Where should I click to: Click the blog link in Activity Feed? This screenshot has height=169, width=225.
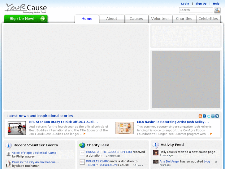(207, 162)
